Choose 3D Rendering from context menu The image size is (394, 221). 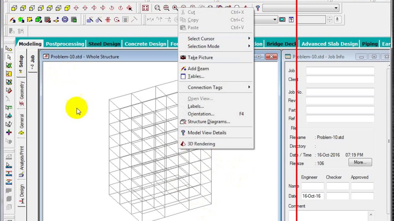(x=216, y=144)
